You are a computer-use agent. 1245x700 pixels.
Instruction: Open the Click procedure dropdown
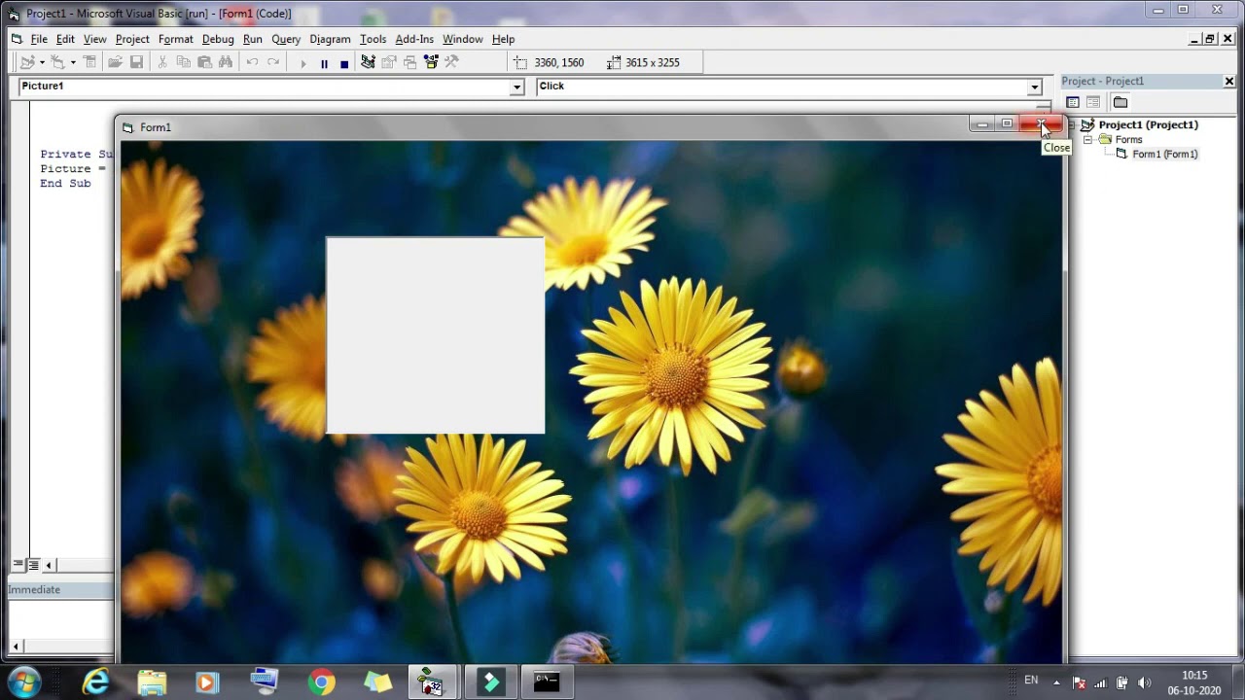1035,87
